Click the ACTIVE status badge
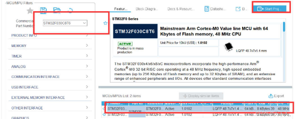 click(125, 44)
